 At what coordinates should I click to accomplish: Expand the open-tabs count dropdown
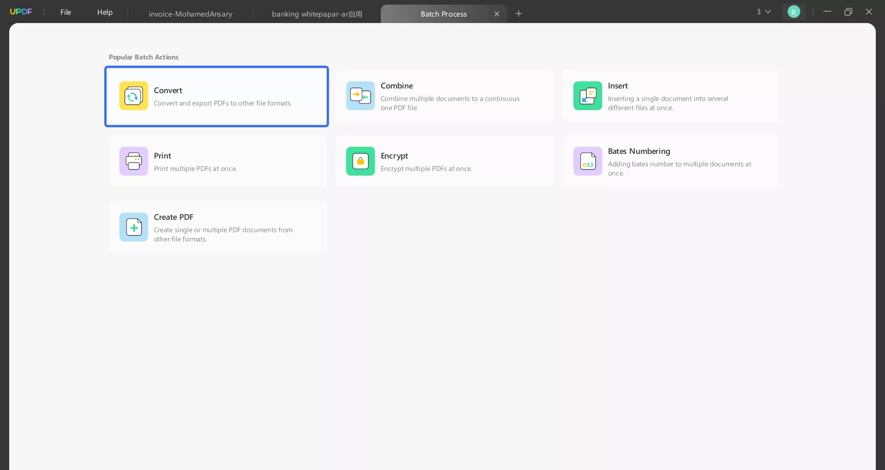[764, 12]
